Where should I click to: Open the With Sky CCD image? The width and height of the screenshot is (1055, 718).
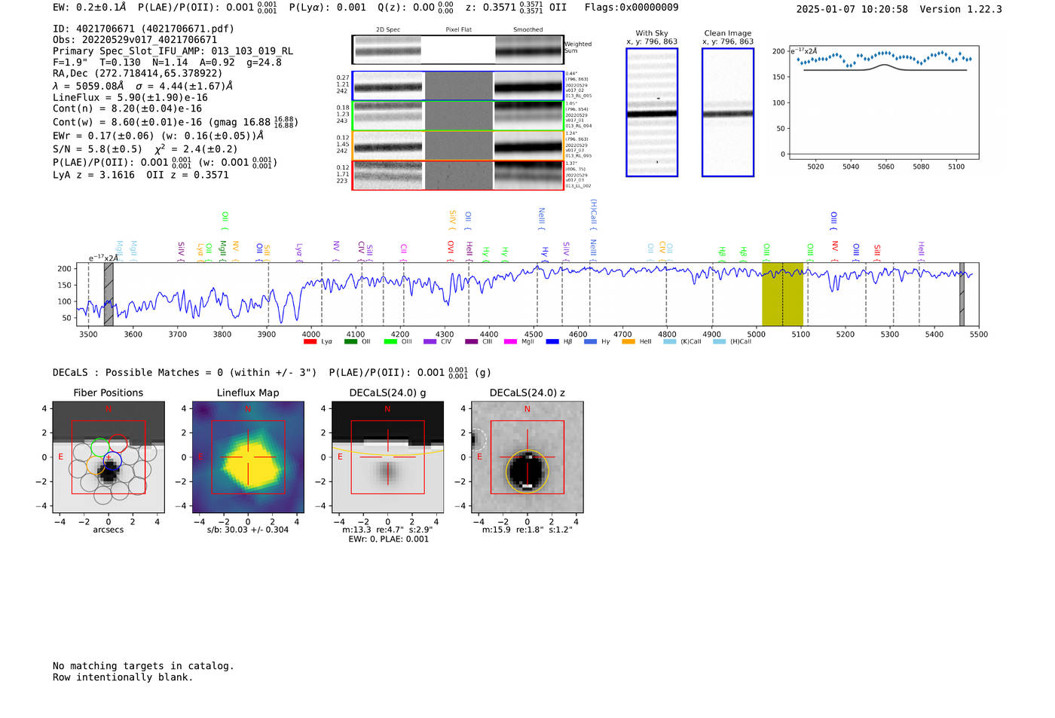pos(652,112)
